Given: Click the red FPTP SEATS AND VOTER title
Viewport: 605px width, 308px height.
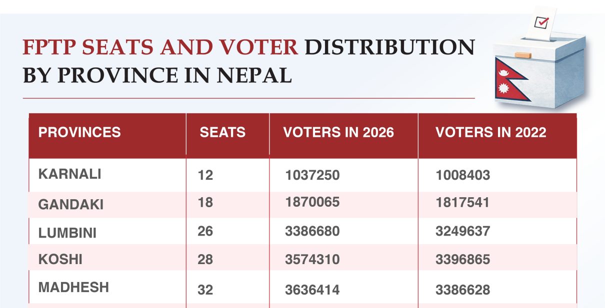Looking at the screenshot, I should (160, 47).
